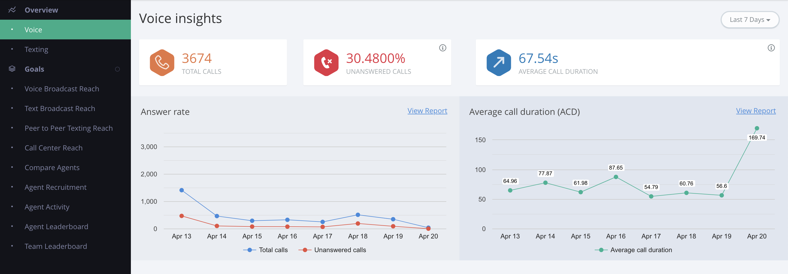The width and height of the screenshot is (788, 274).
Task: Toggle Average call duration legend entry
Action: pyautogui.click(x=633, y=250)
